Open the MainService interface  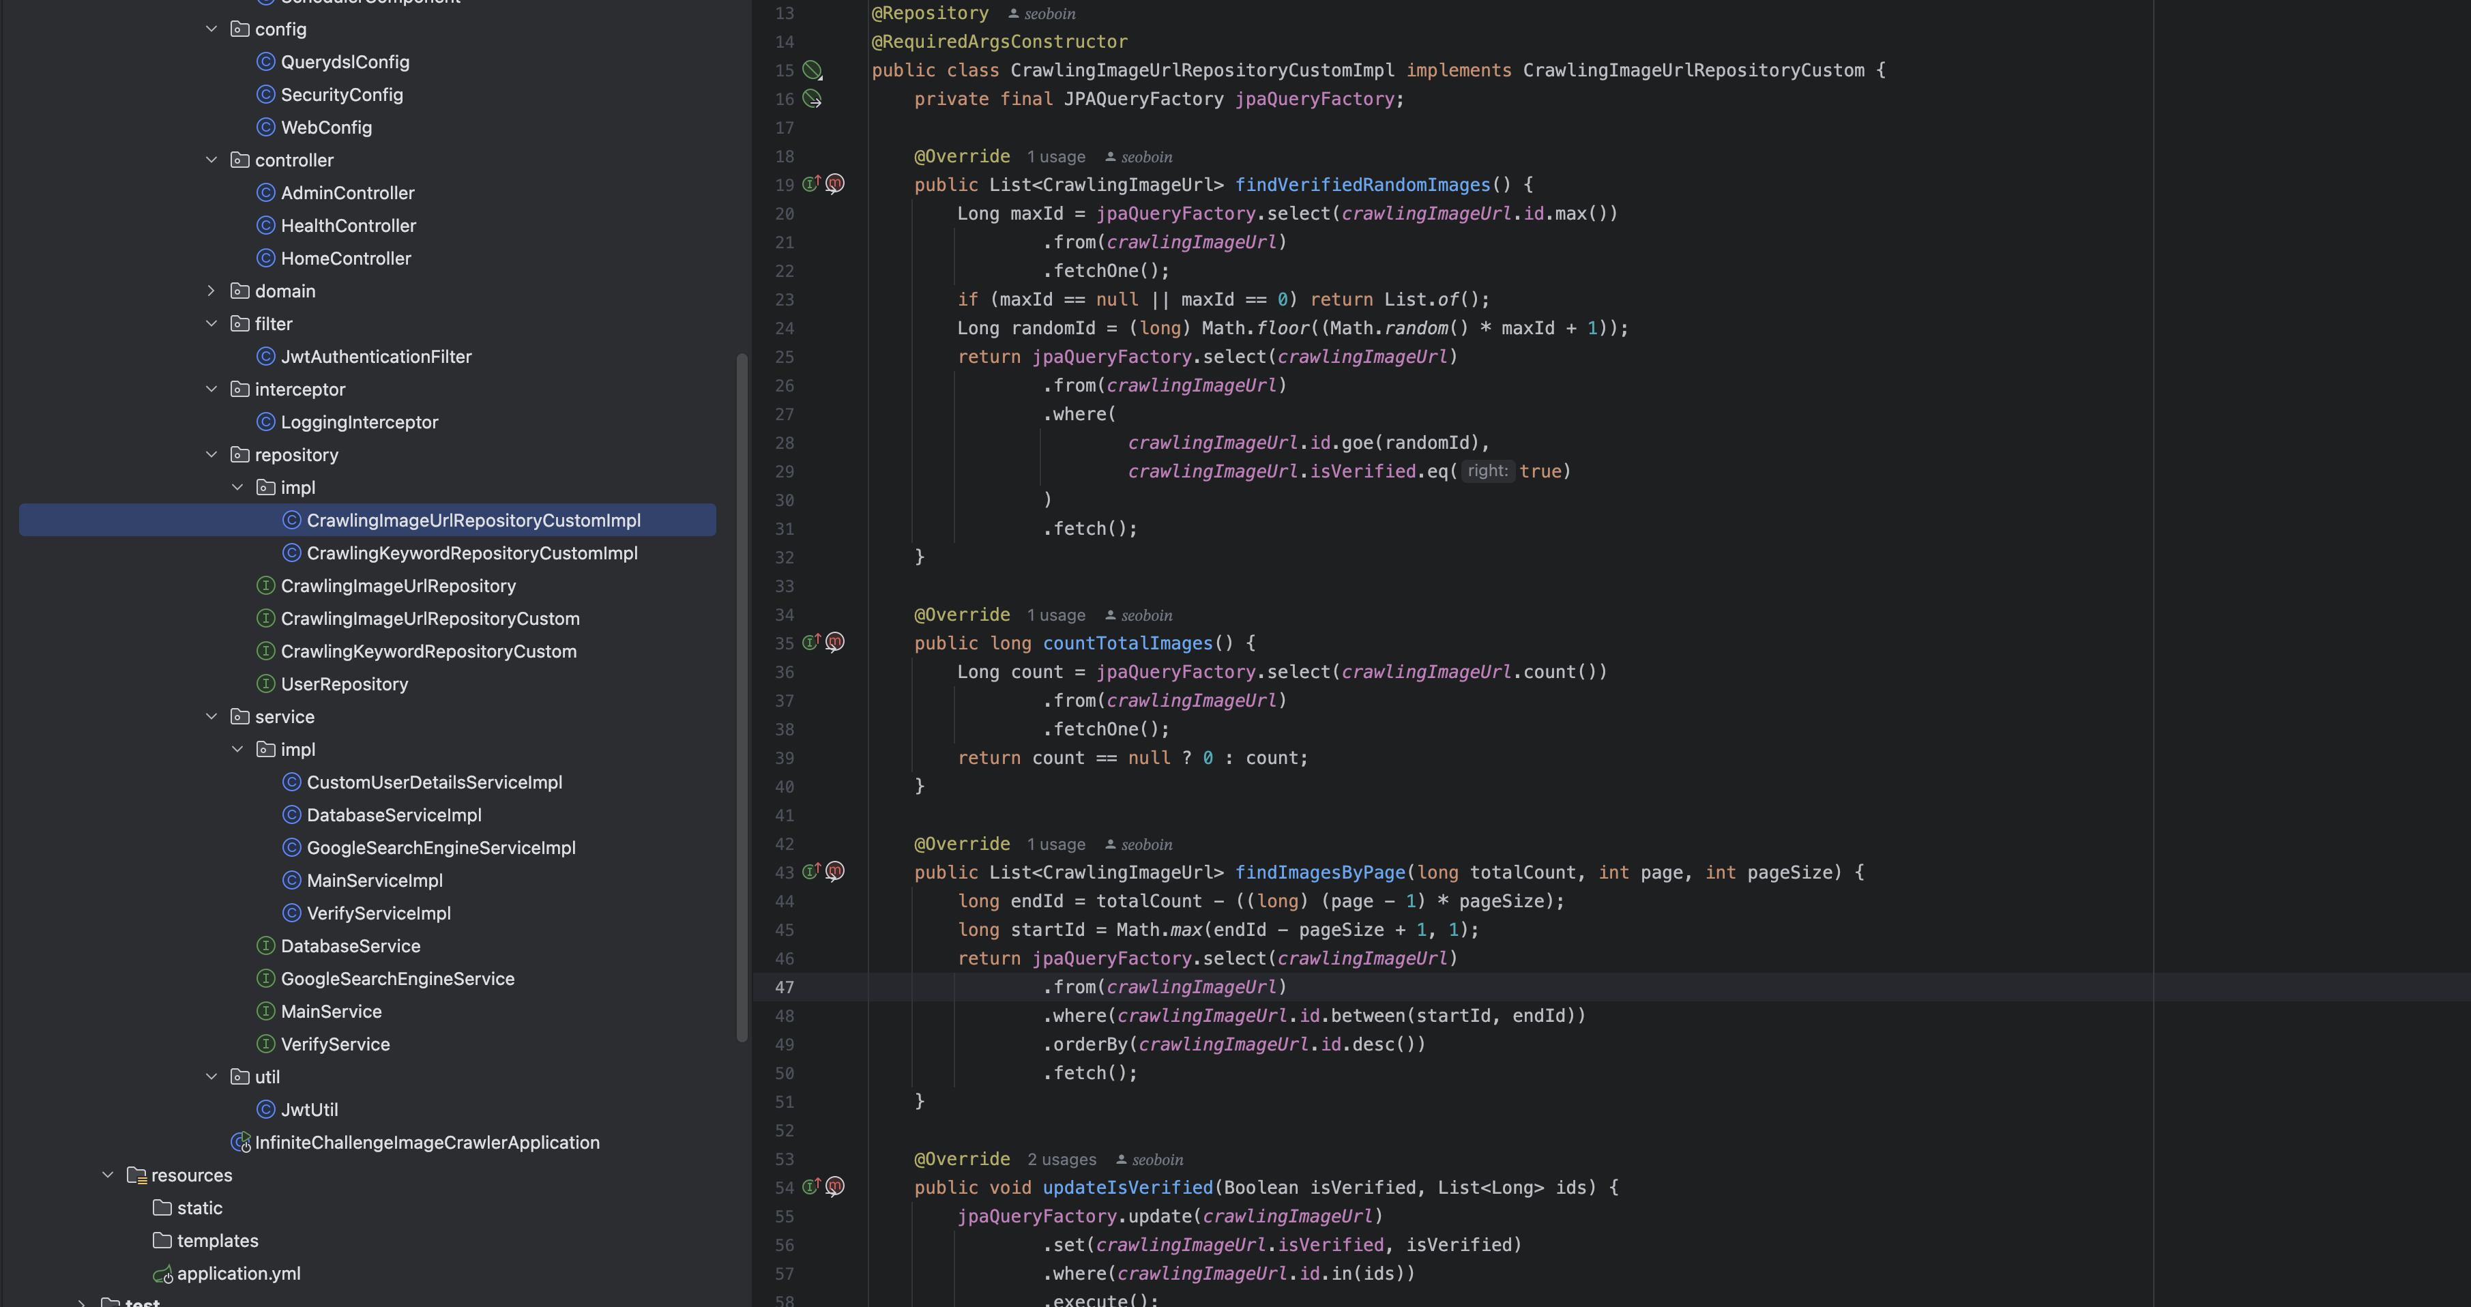point(331,1012)
